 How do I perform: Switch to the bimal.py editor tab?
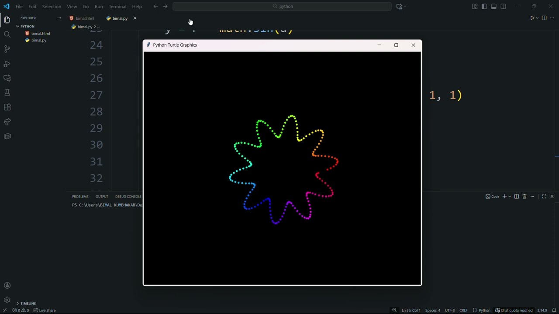click(117, 18)
